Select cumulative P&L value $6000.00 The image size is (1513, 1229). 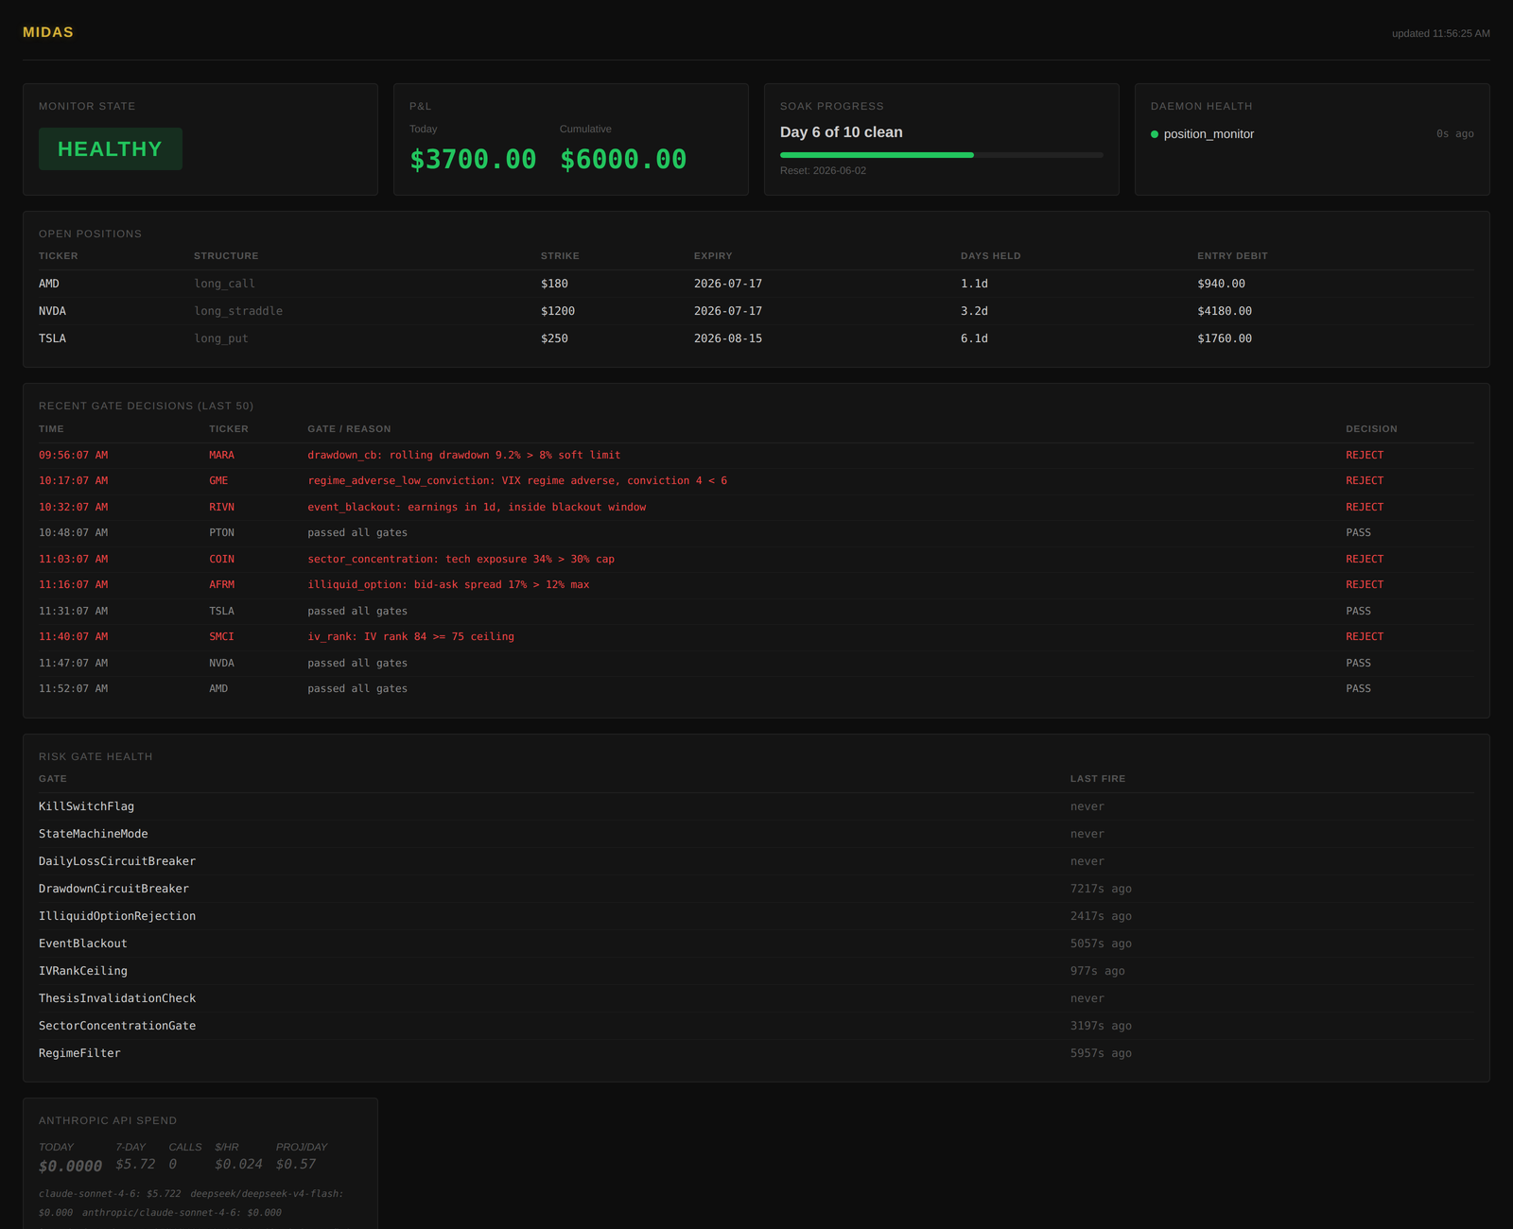coord(623,159)
